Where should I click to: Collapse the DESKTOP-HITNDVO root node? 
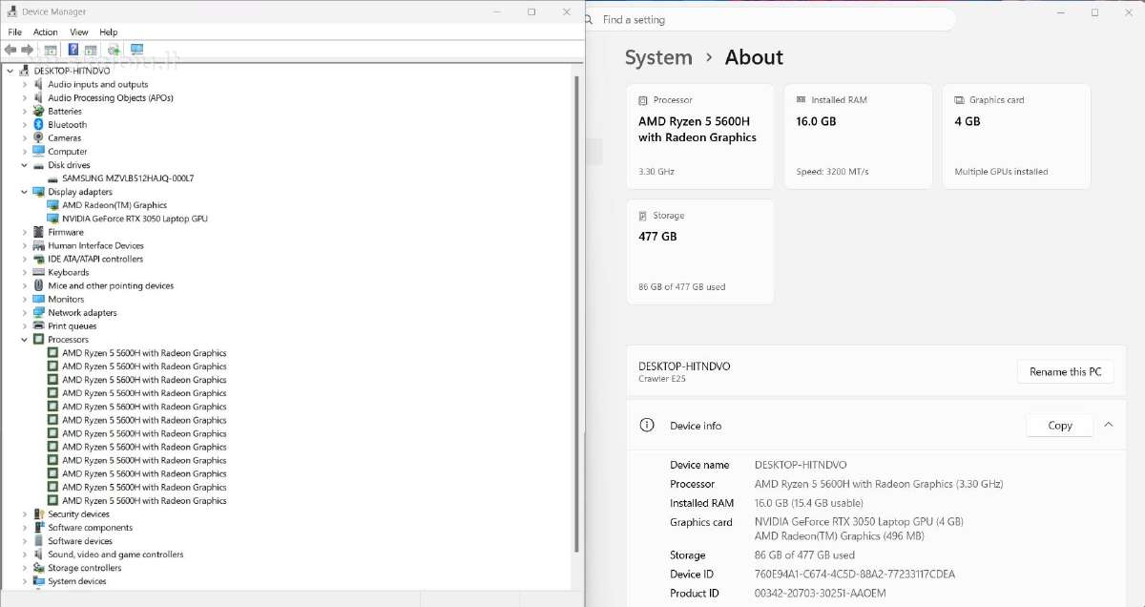click(10, 72)
